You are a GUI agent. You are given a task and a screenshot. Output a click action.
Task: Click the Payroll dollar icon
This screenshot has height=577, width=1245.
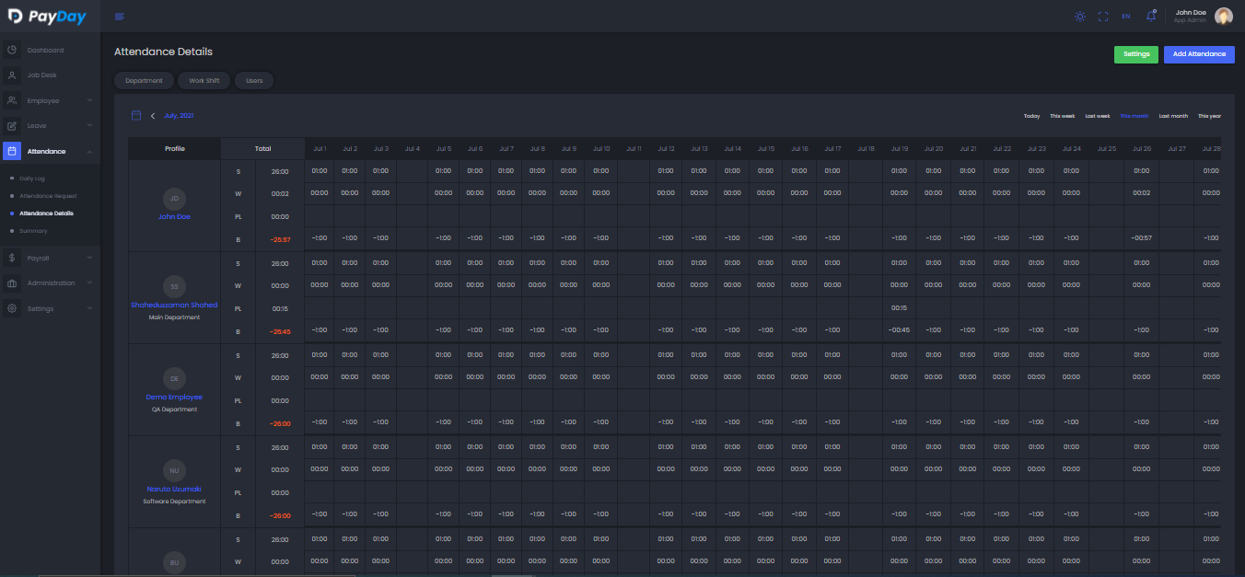coord(12,259)
